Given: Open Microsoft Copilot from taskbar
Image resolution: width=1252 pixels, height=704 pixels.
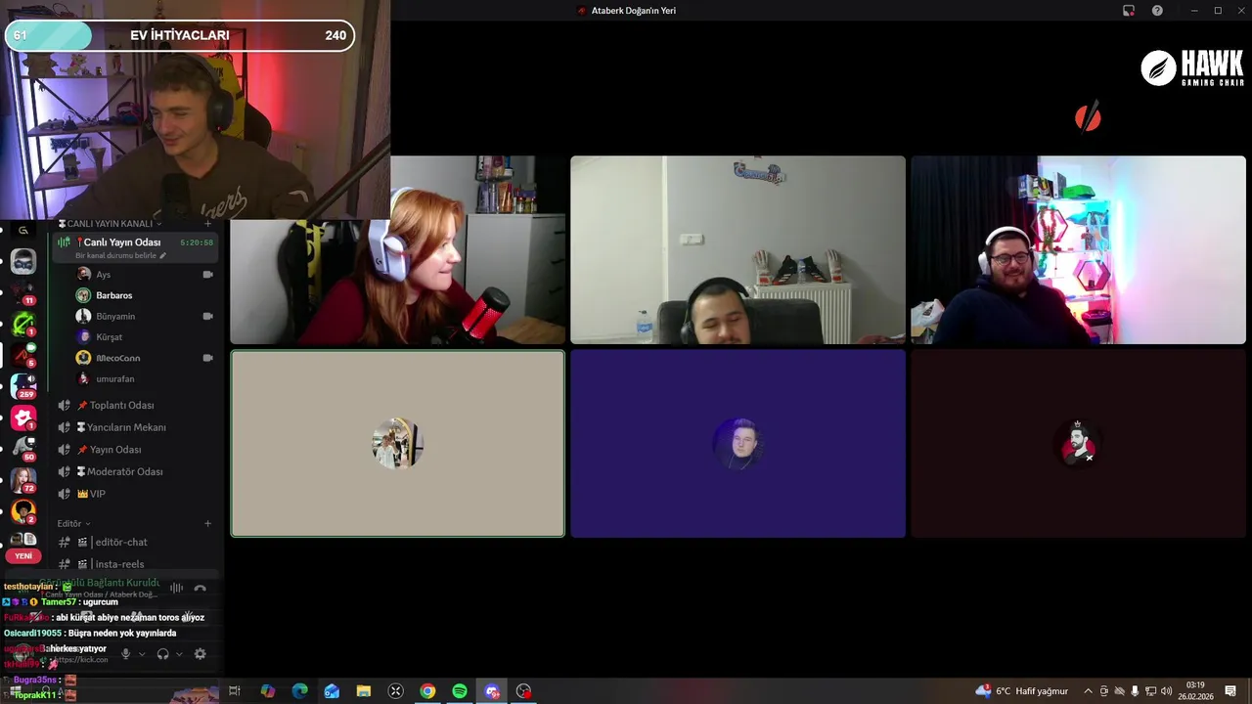Looking at the screenshot, I should point(267,691).
